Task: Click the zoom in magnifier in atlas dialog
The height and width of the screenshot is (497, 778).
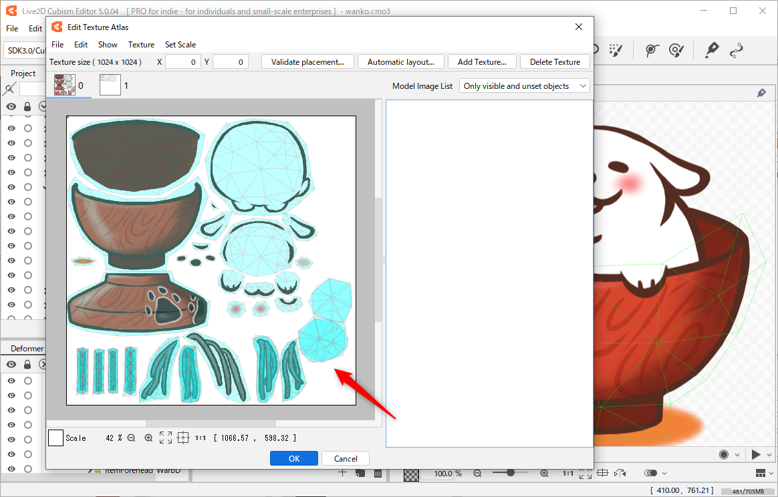Action: 148,438
